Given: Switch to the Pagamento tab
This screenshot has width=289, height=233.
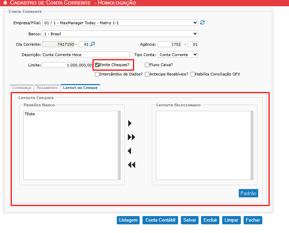Looking at the screenshot, I should 47,88.
